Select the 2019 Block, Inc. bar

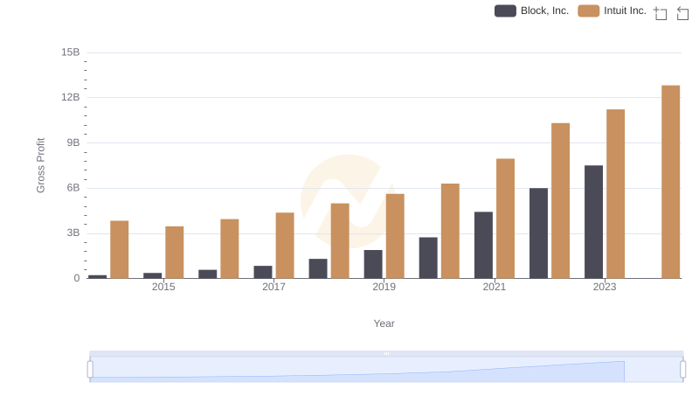(373, 264)
